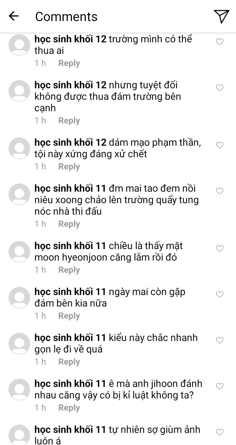Viewport: 236px width, 445px height.
Task: Open the share paper-plane icon
Action: 221,16
